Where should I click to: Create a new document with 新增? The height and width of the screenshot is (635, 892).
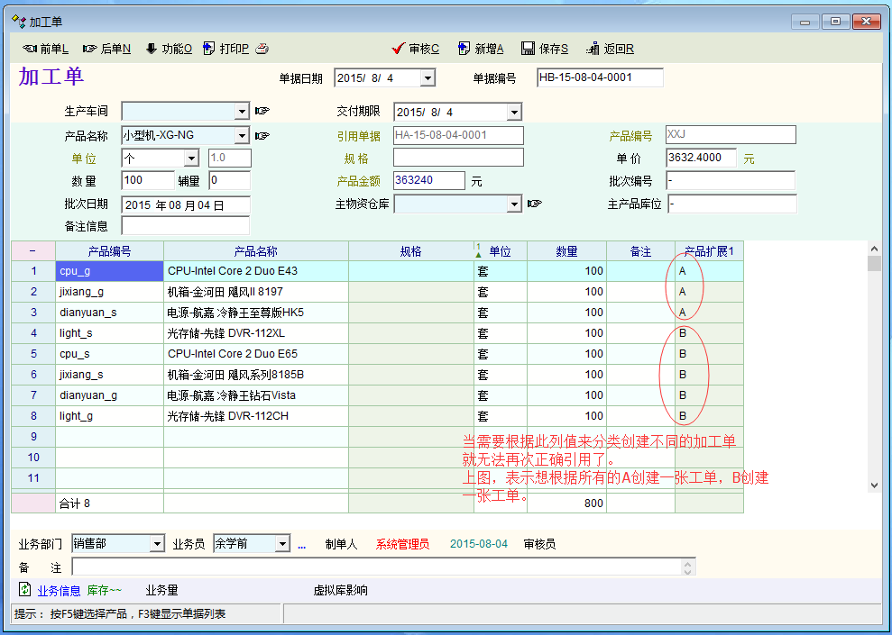[481, 49]
